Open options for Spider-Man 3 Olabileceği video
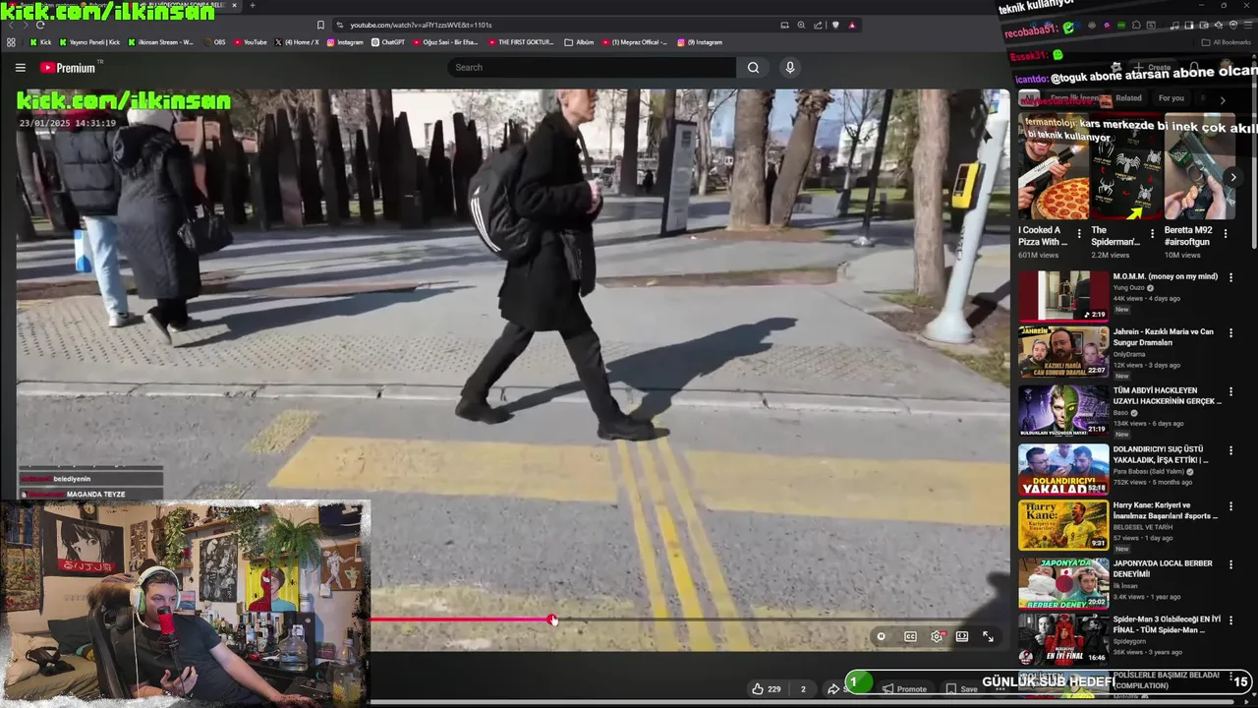This screenshot has height=708, width=1258. (1230, 620)
